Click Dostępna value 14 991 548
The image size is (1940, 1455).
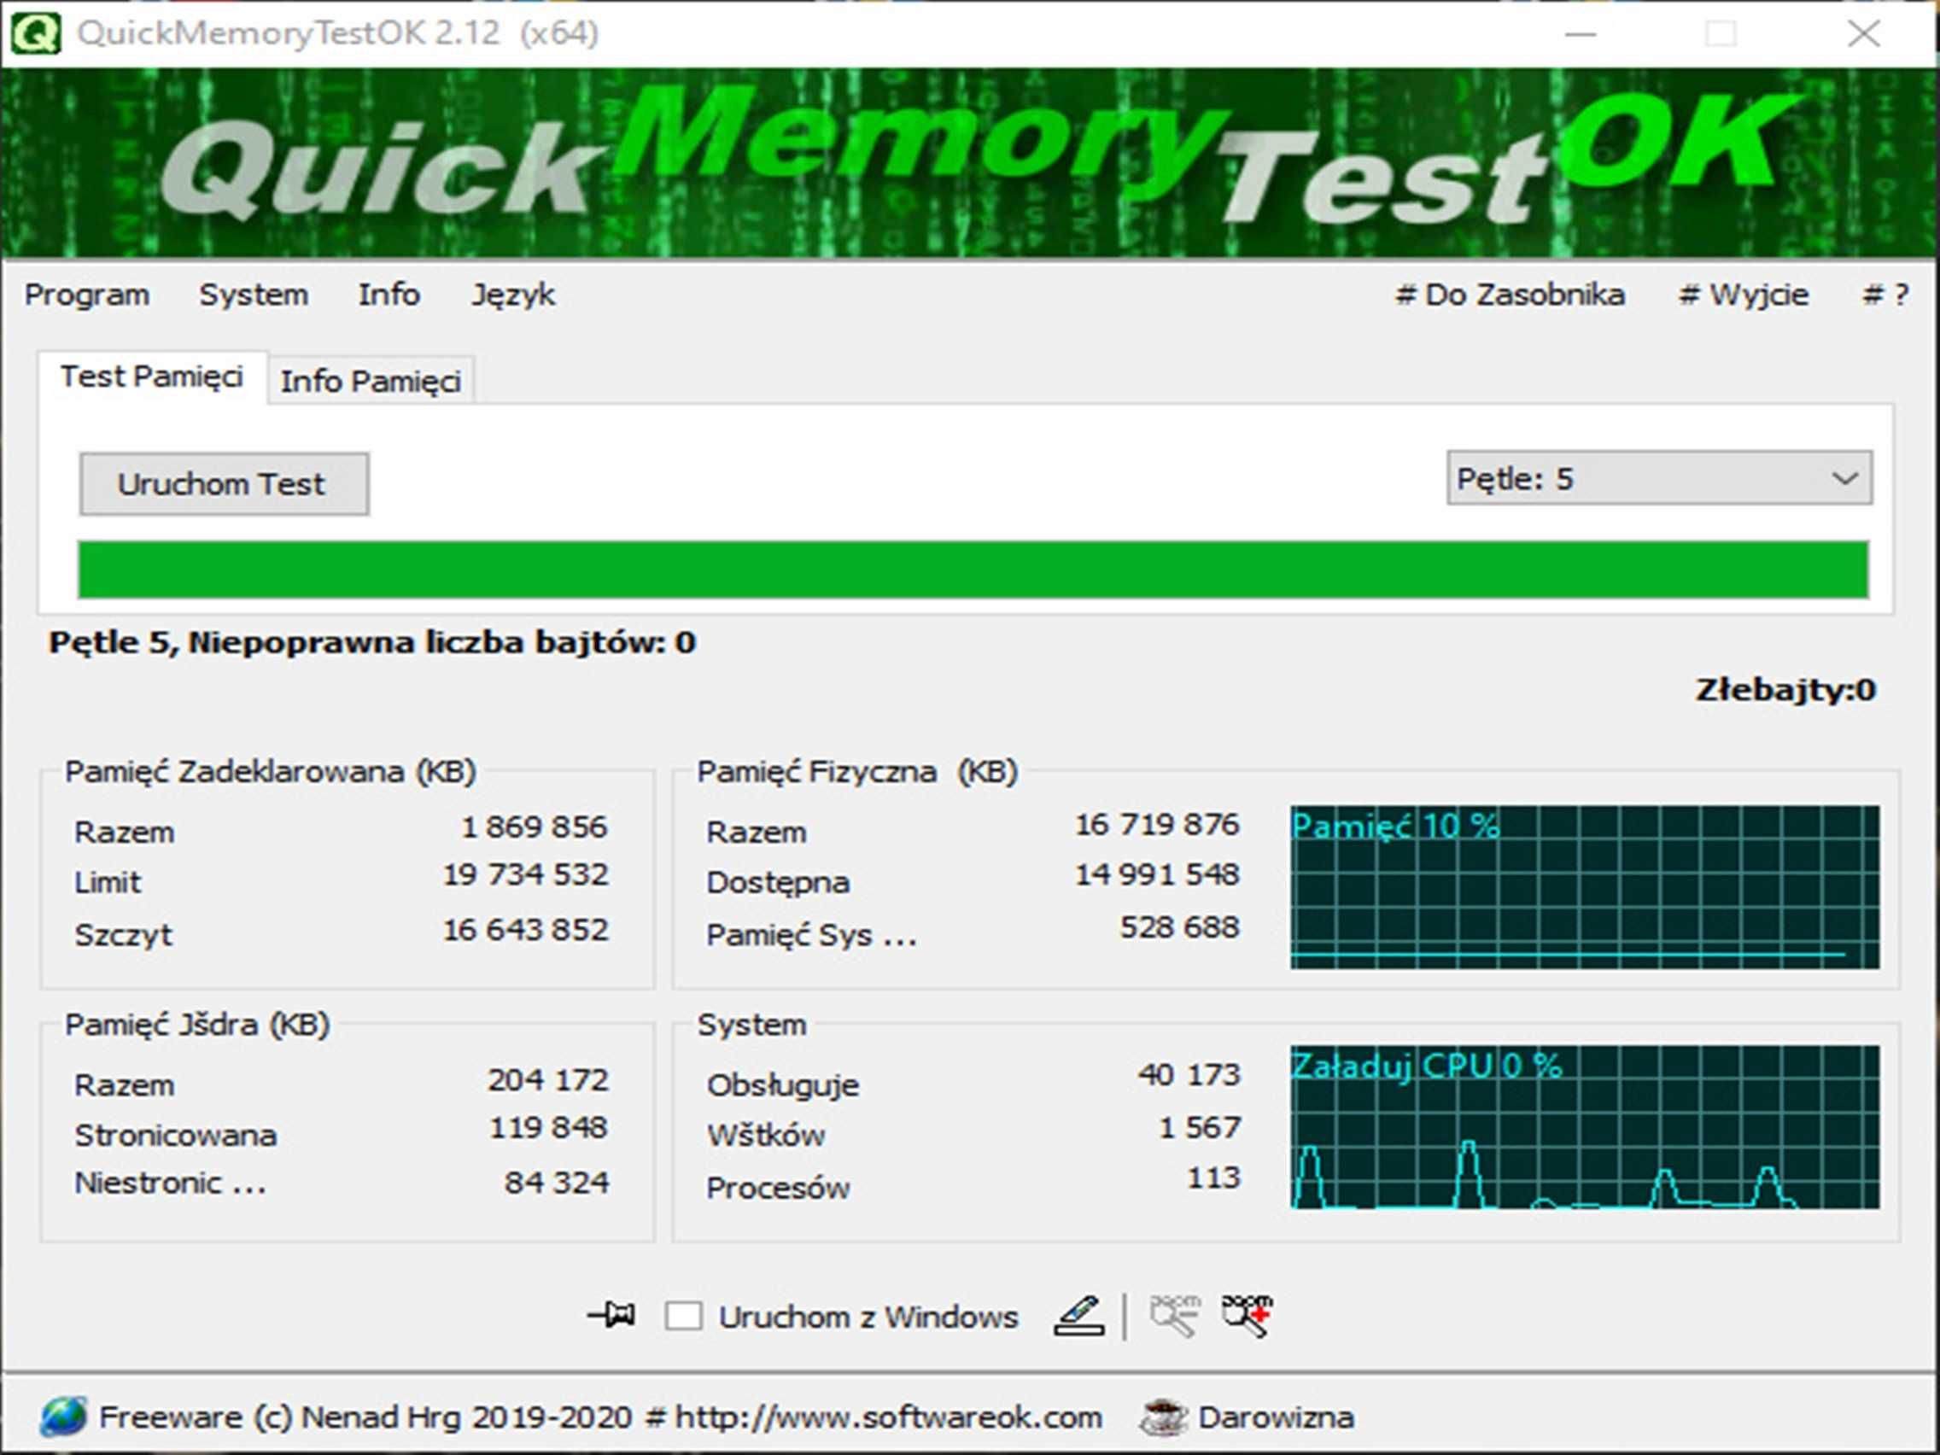tap(1157, 874)
